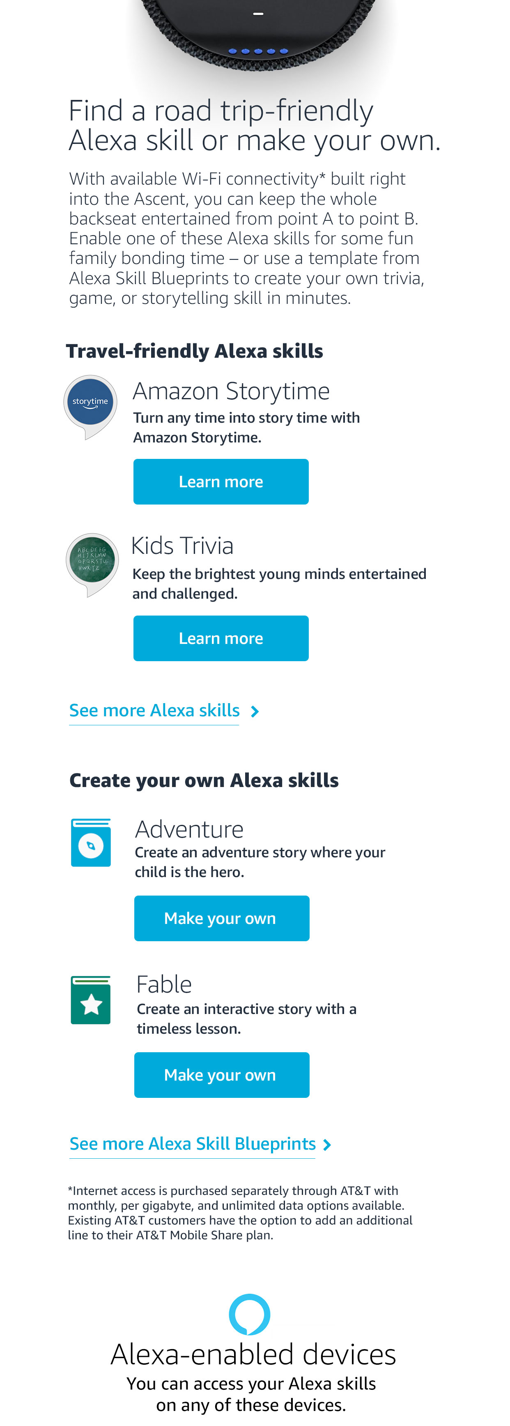Open the See more Alexa skills link
510x1426 pixels.
pyautogui.click(x=154, y=711)
